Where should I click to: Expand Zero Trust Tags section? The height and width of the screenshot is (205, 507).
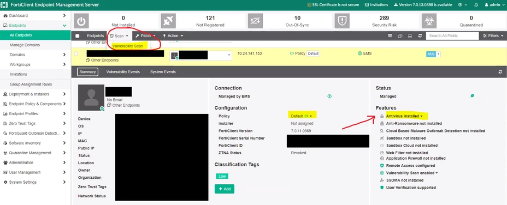tap(35, 123)
